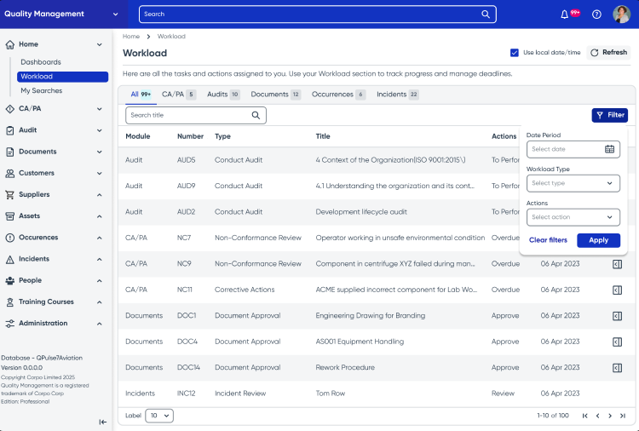The height and width of the screenshot is (431, 639).
Task: Collapse the sidebar with the arrow icon
Action: point(103,422)
